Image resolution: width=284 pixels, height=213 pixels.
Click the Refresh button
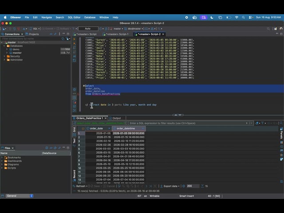pyautogui.click(x=80, y=186)
